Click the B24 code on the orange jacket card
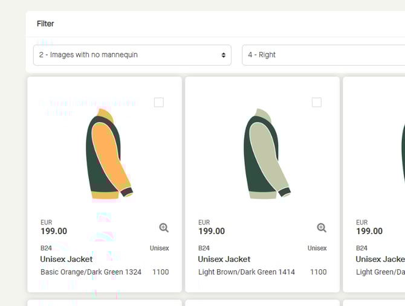Image resolution: width=405 pixels, height=306 pixels. (x=47, y=248)
